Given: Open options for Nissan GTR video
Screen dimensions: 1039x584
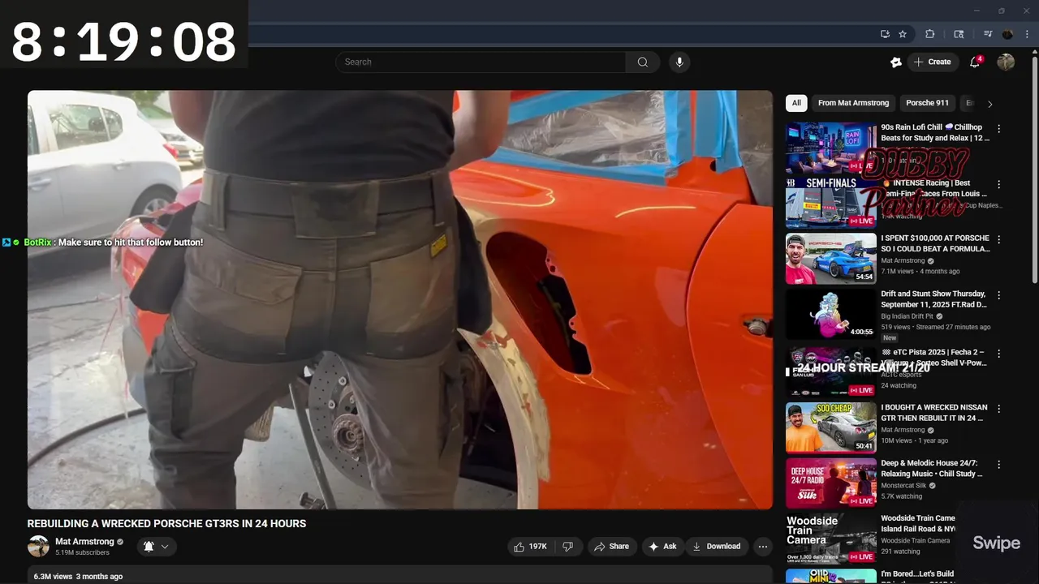Looking at the screenshot, I should point(999,409).
